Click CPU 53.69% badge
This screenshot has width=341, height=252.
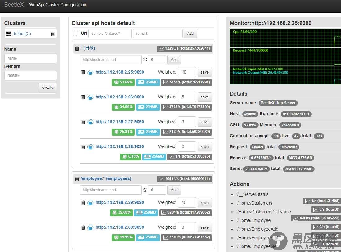click(123, 82)
